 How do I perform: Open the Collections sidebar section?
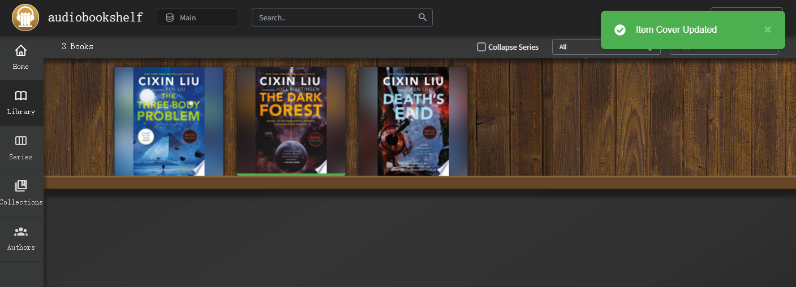pos(21,193)
